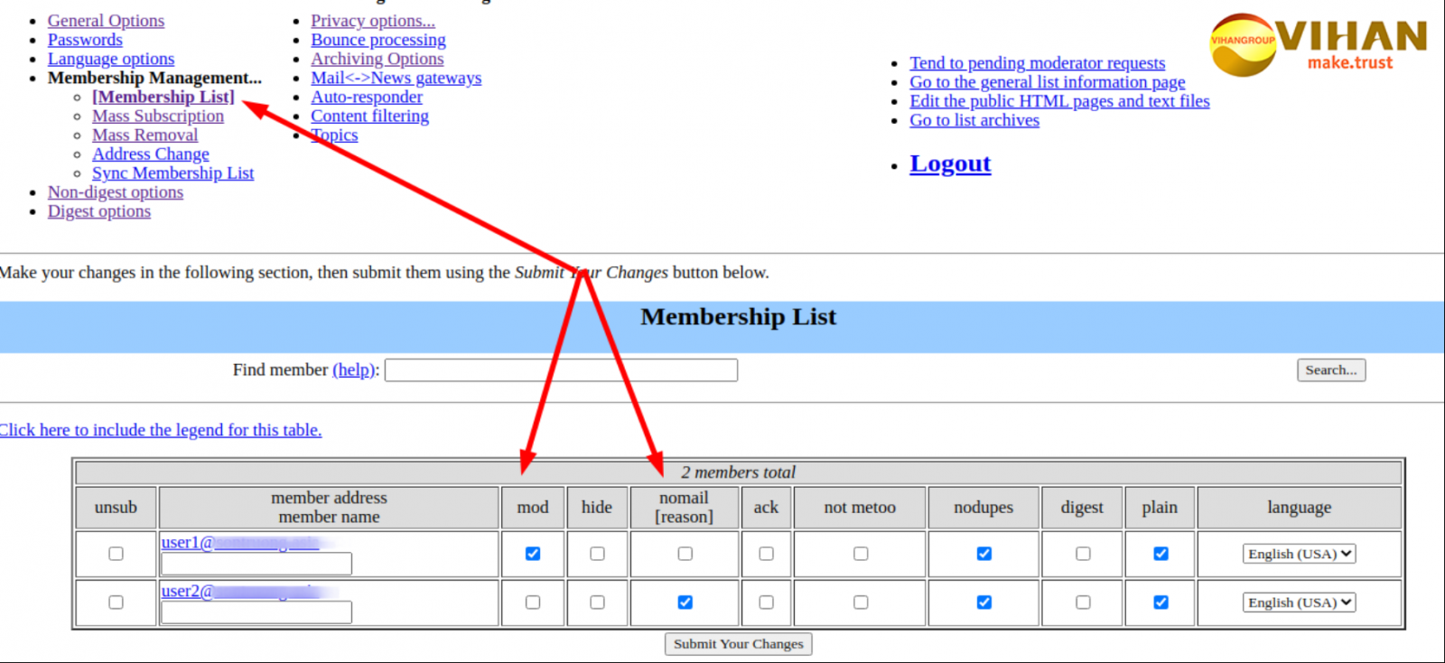Uncheck the mod checkbox for user1
This screenshot has height=663, width=1445.
click(533, 554)
